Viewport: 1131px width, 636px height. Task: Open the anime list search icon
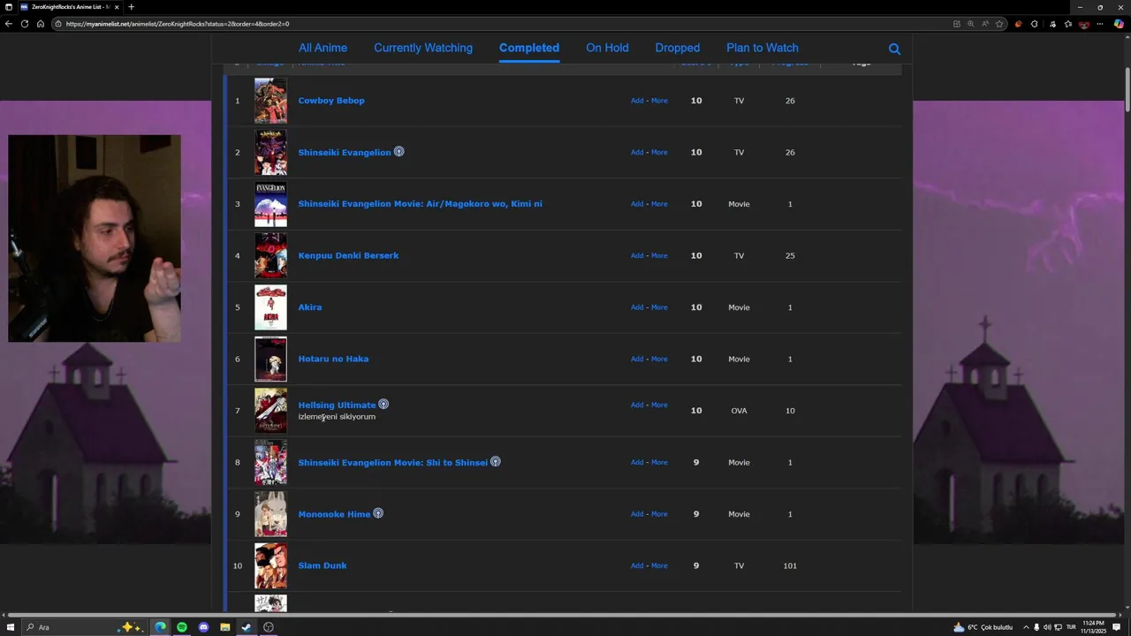(894, 49)
